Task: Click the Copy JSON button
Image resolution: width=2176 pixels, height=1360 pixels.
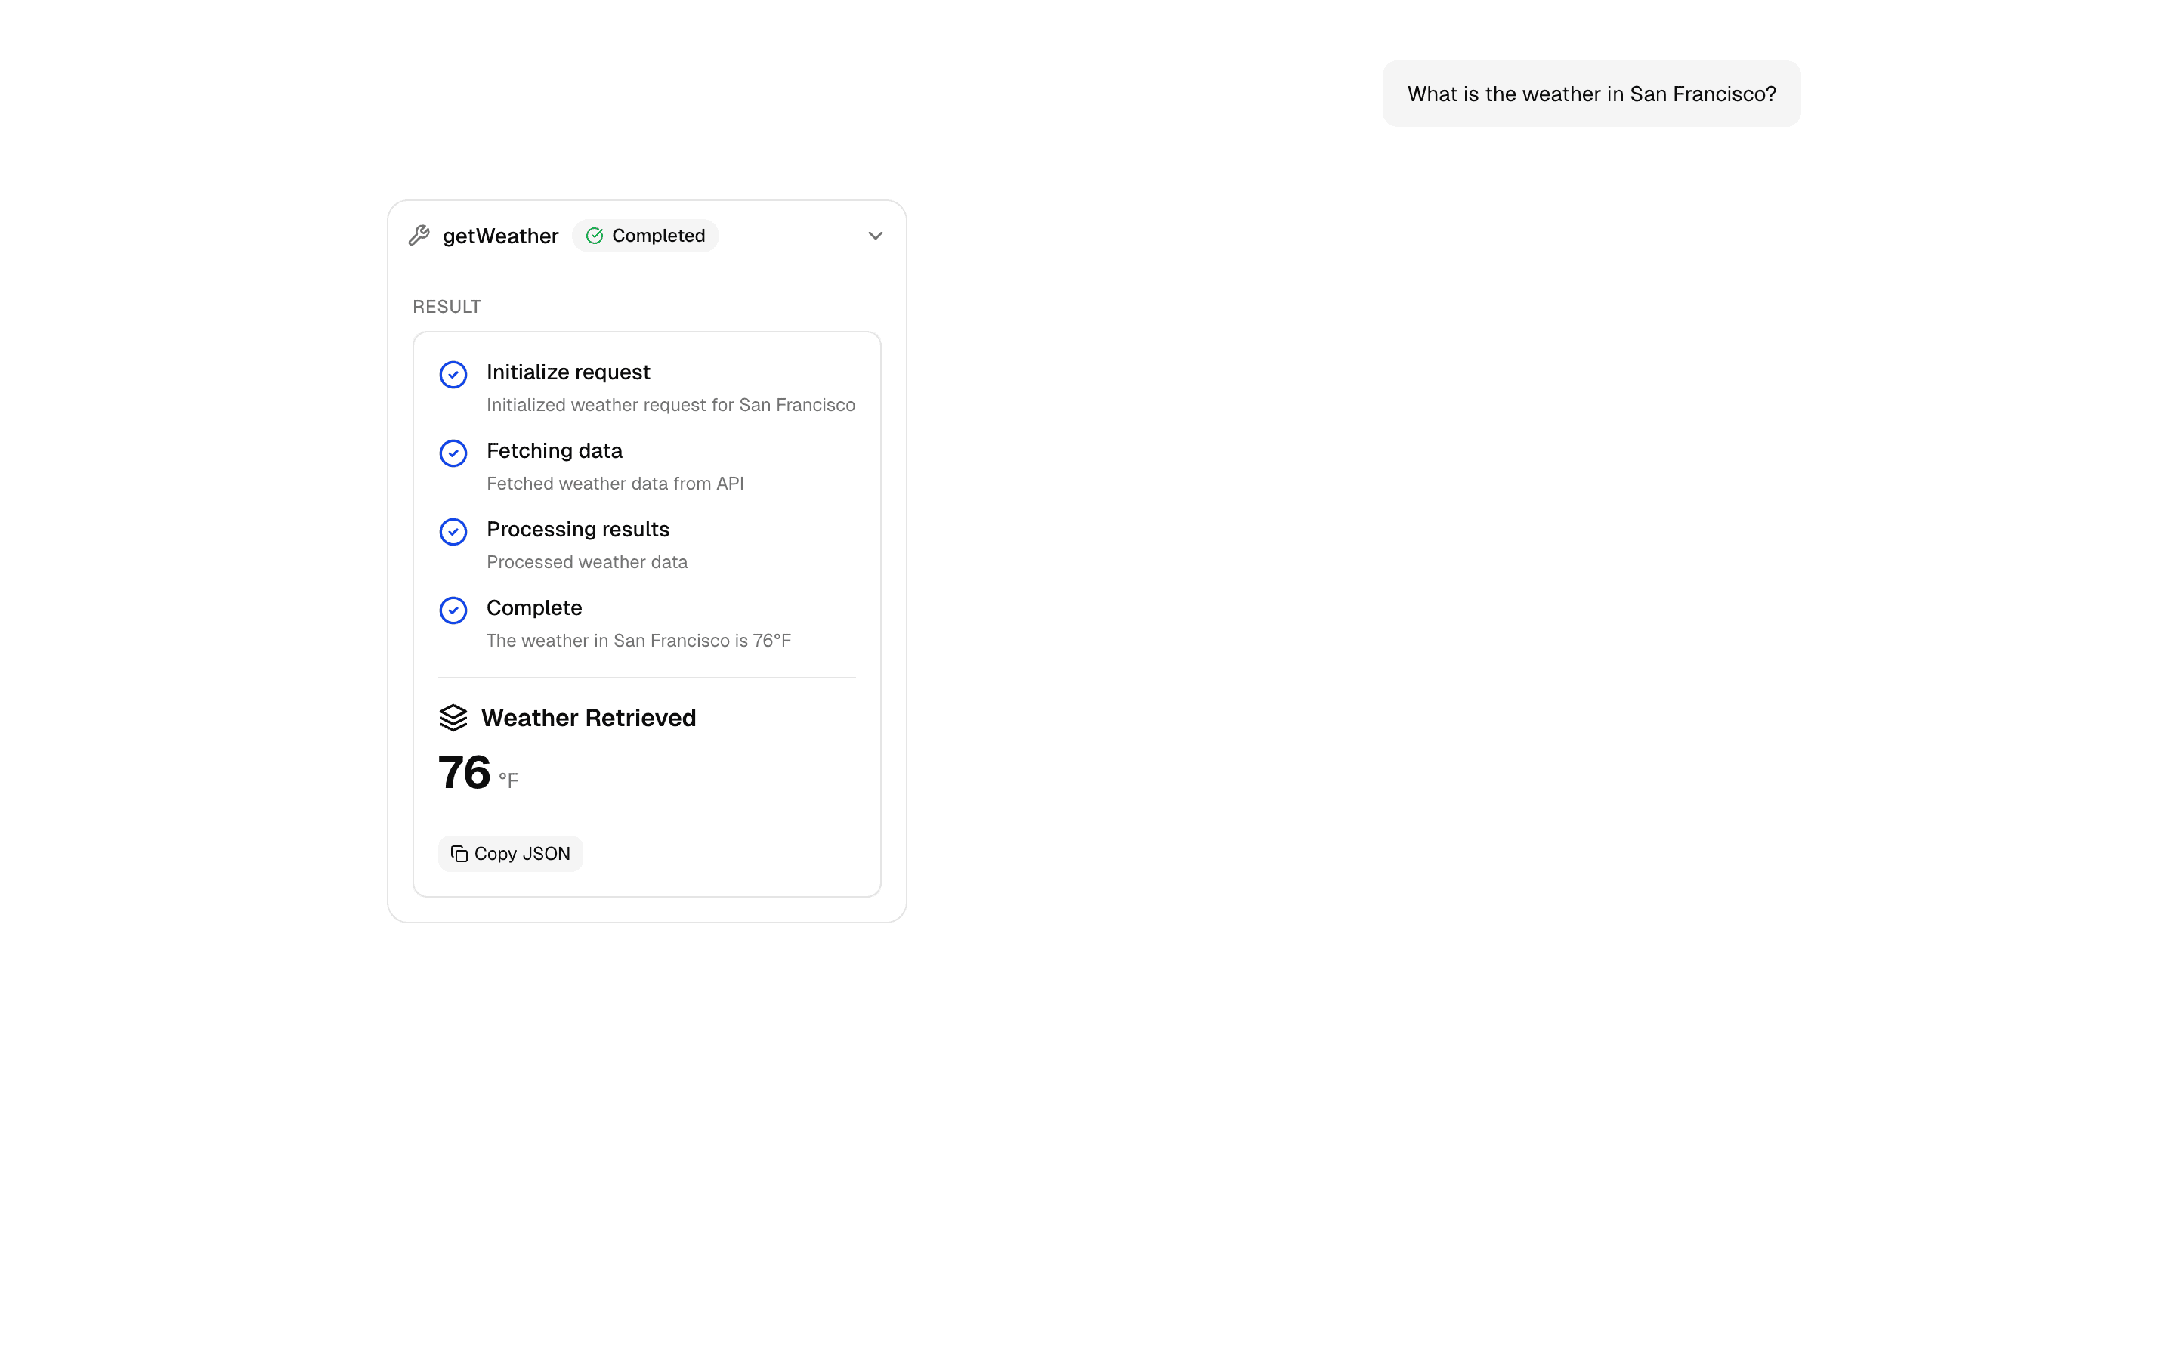Action: tap(510, 853)
